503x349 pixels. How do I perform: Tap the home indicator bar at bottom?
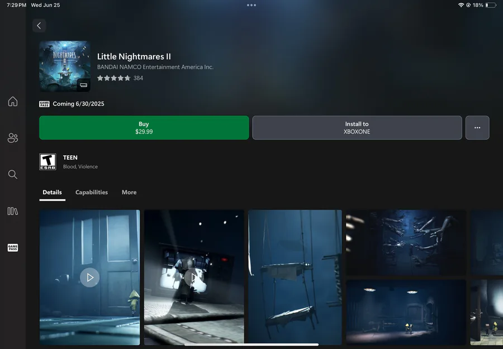coord(251,345)
